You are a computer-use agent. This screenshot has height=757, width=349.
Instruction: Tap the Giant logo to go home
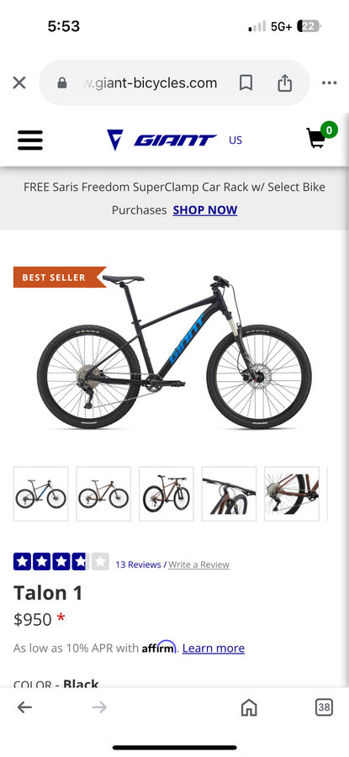(x=161, y=140)
